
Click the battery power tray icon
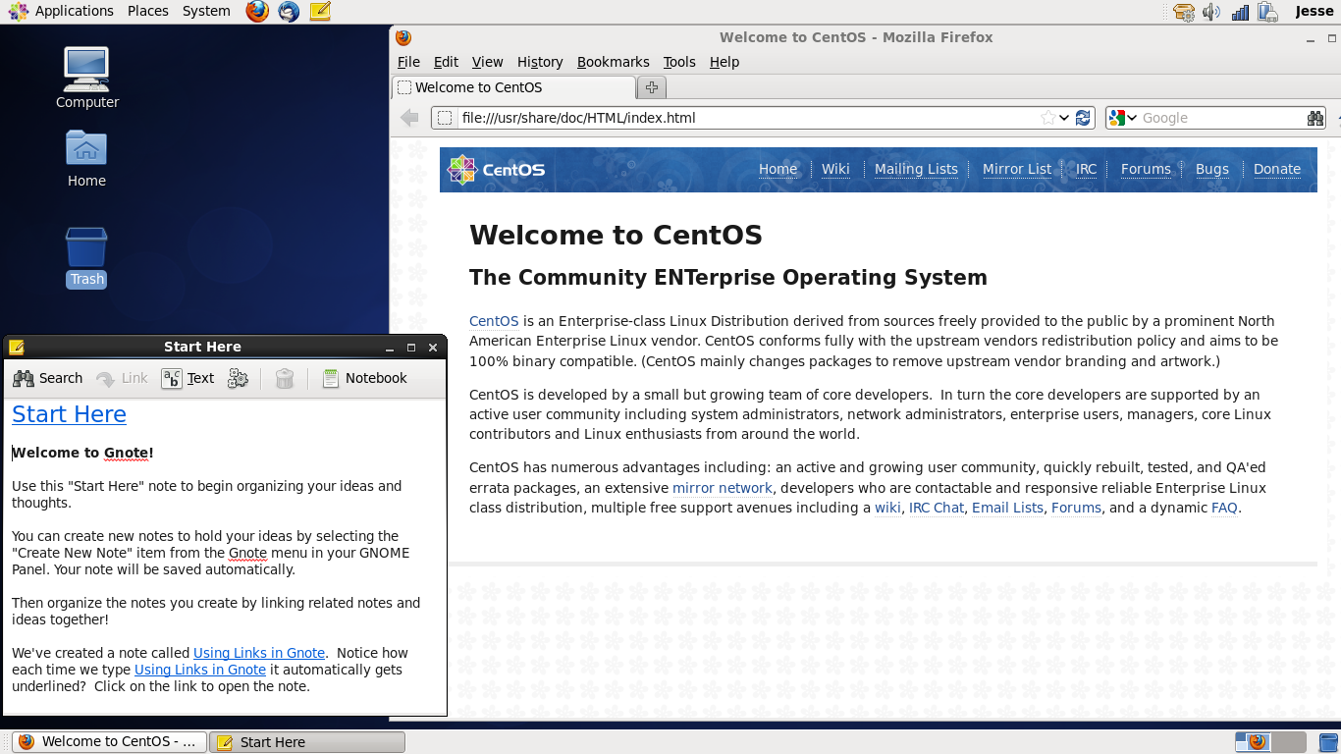click(1267, 12)
